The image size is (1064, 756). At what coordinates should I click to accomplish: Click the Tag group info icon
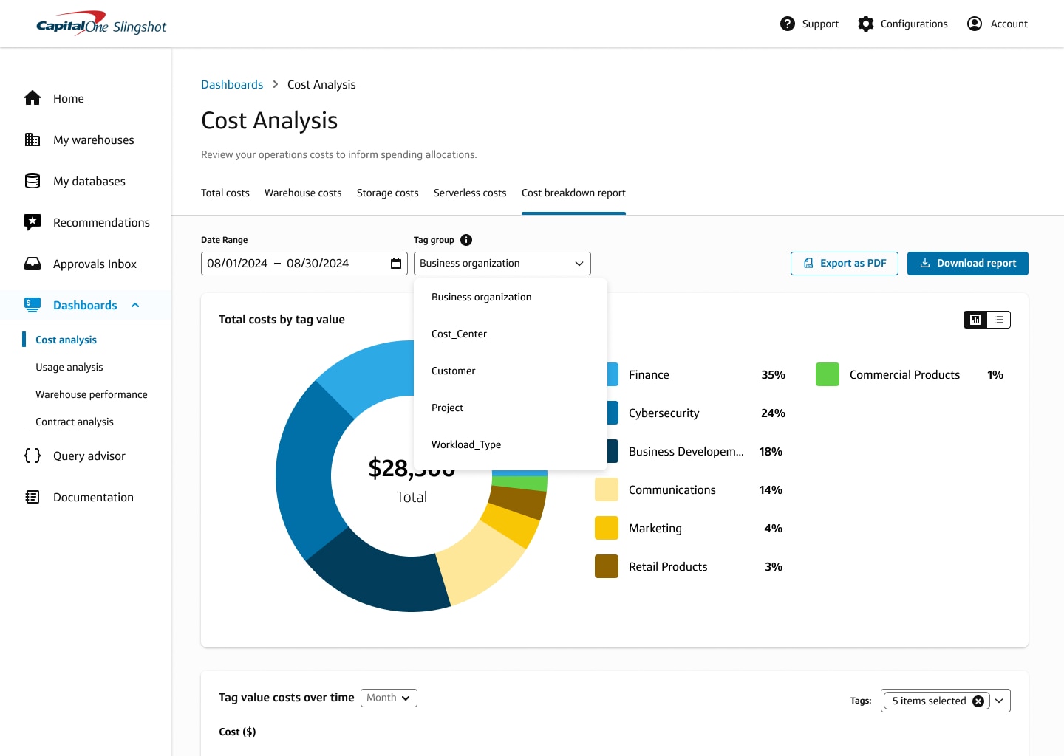click(466, 239)
